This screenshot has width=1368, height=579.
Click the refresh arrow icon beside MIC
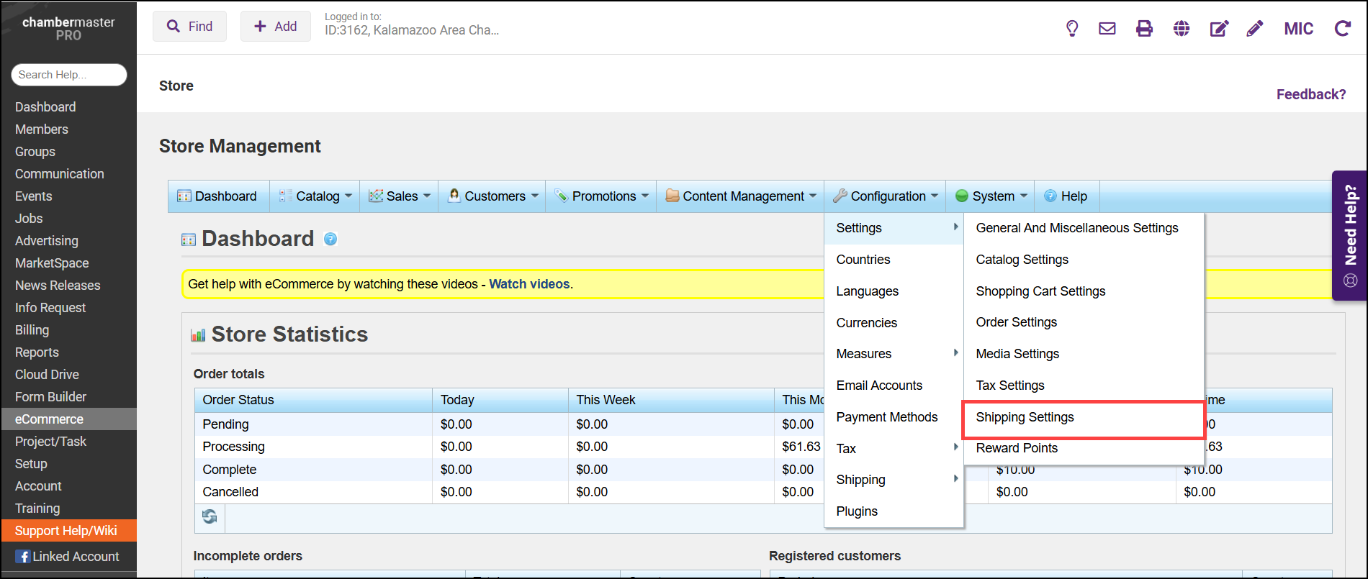coord(1342,29)
